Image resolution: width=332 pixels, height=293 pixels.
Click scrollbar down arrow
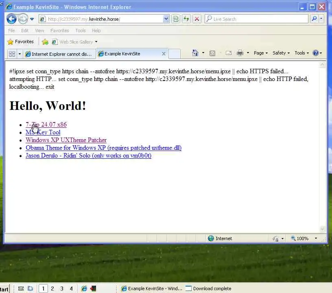322,229
